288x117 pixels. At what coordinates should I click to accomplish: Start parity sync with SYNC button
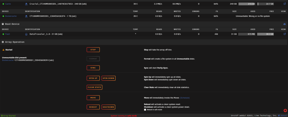(93, 68)
